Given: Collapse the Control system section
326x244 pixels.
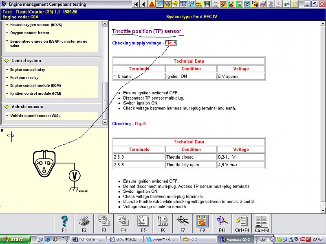Looking at the screenshot, I should [x=7, y=61].
